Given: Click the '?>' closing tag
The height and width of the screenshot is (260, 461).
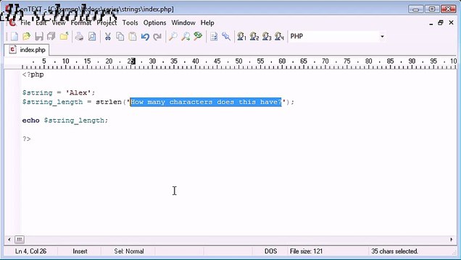Looking at the screenshot, I should pos(27,139).
